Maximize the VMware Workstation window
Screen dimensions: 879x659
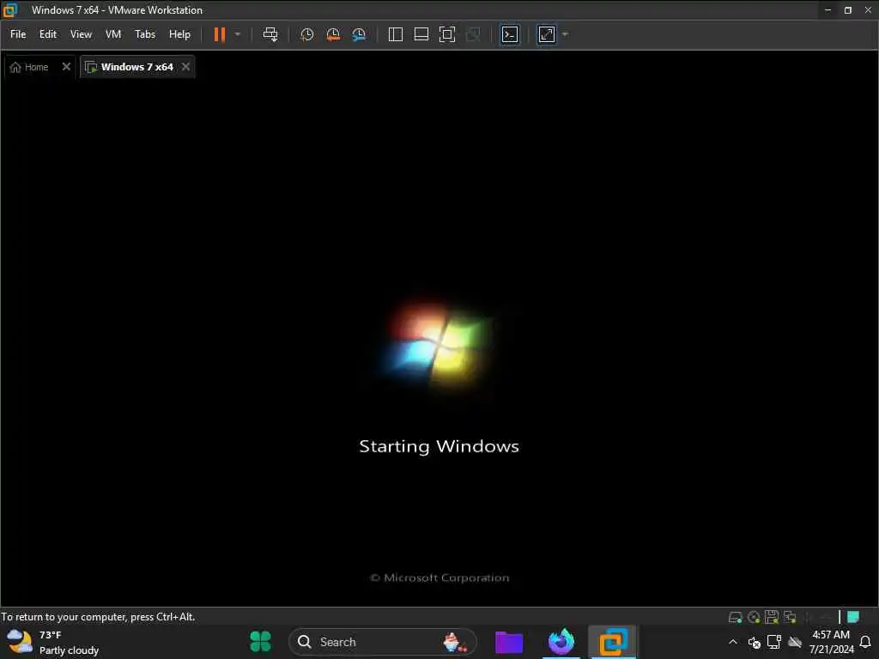point(847,10)
